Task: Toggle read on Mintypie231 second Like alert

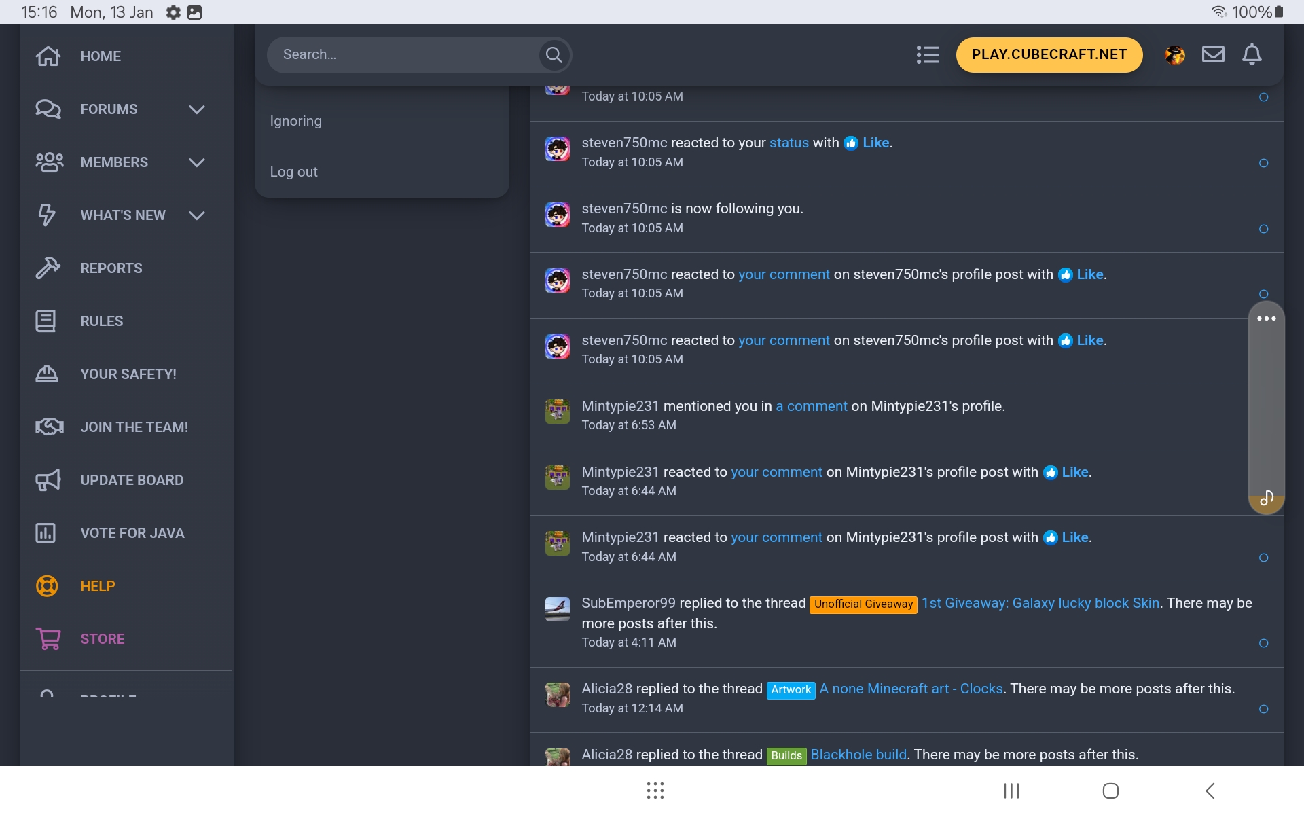Action: point(1264,558)
